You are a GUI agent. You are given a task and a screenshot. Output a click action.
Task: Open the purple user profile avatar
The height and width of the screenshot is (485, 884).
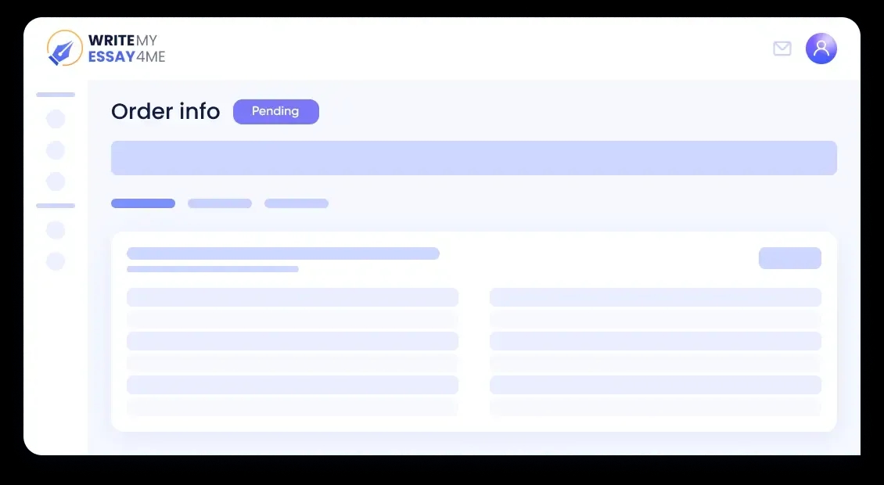[x=821, y=48]
